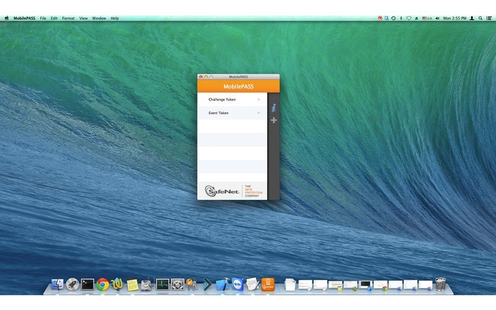
Task: Open Notification Center list icon
Action: tap(489, 19)
